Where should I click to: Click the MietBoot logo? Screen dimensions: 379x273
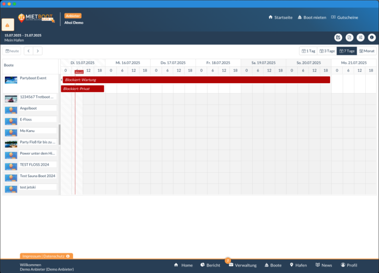pos(36,18)
